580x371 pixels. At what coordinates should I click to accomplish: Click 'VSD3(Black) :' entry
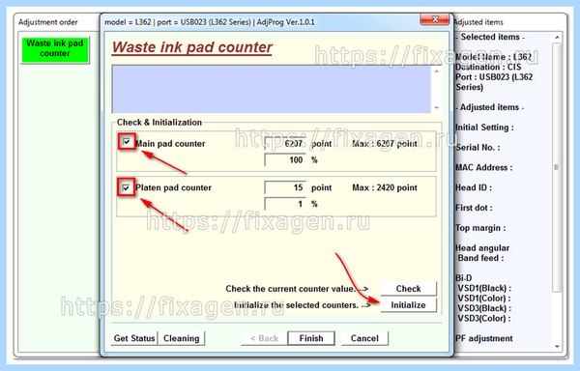click(484, 308)
